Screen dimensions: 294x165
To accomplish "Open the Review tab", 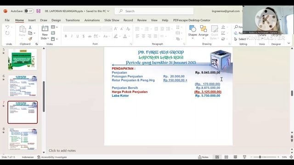I will coord(142,20).
